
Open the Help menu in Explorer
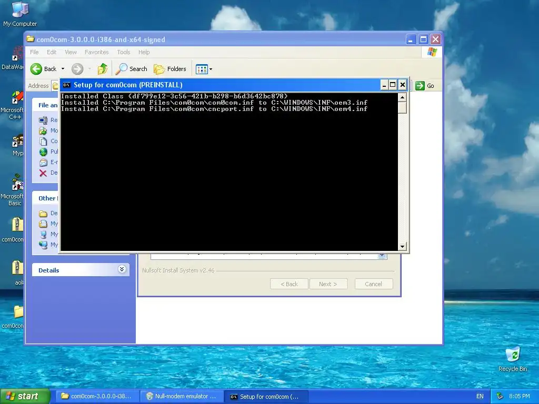144,52
